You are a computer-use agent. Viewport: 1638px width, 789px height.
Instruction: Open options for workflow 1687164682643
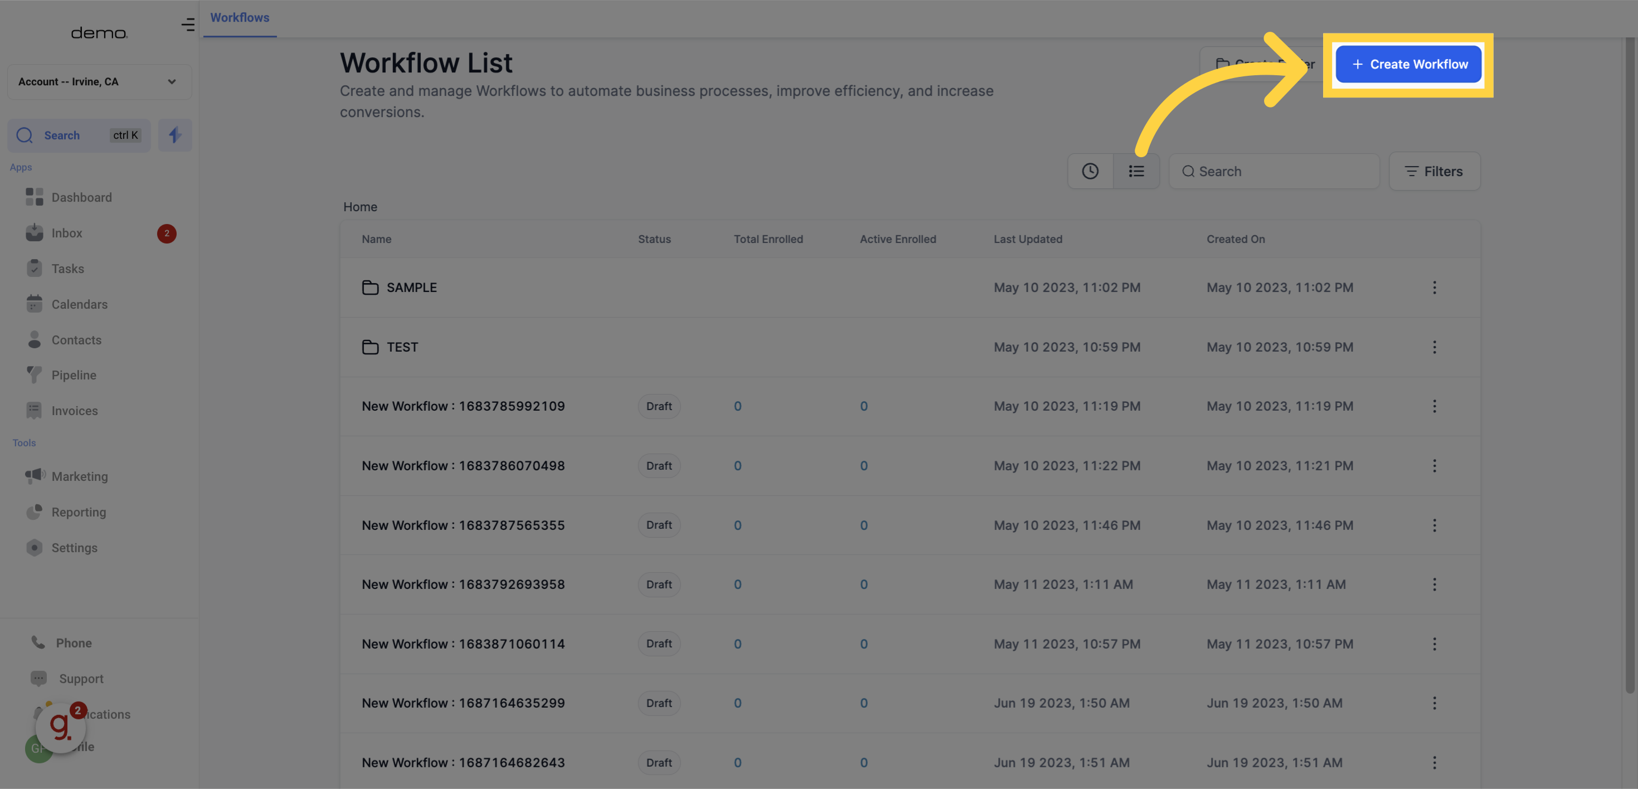click(x=1434, y=762)
